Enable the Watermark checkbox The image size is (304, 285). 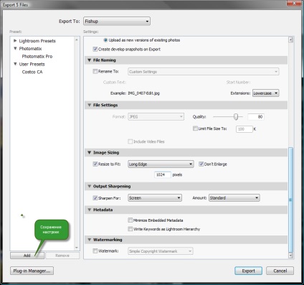[x=95, y=251]
